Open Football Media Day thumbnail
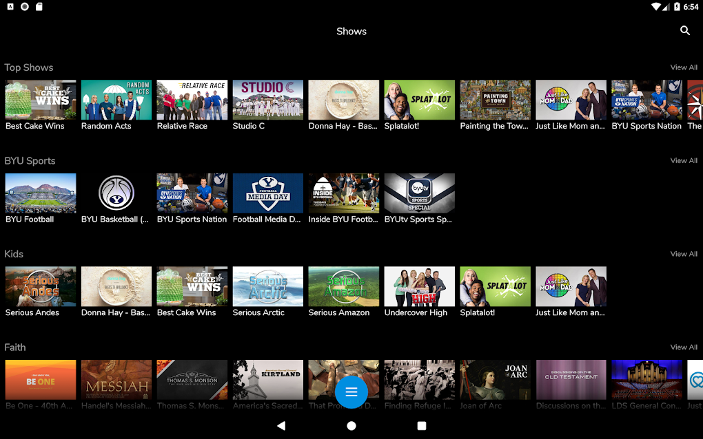The image size is (703, 439). 267,193
